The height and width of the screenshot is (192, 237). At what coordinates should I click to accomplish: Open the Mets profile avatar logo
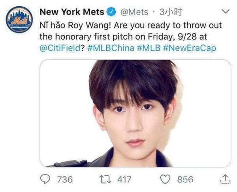19,19
